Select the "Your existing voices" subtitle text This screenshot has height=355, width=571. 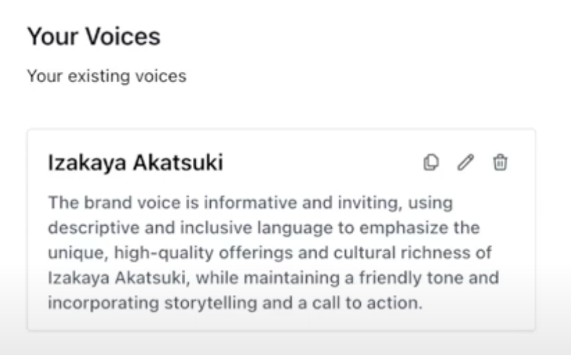[x=106, y=76]
